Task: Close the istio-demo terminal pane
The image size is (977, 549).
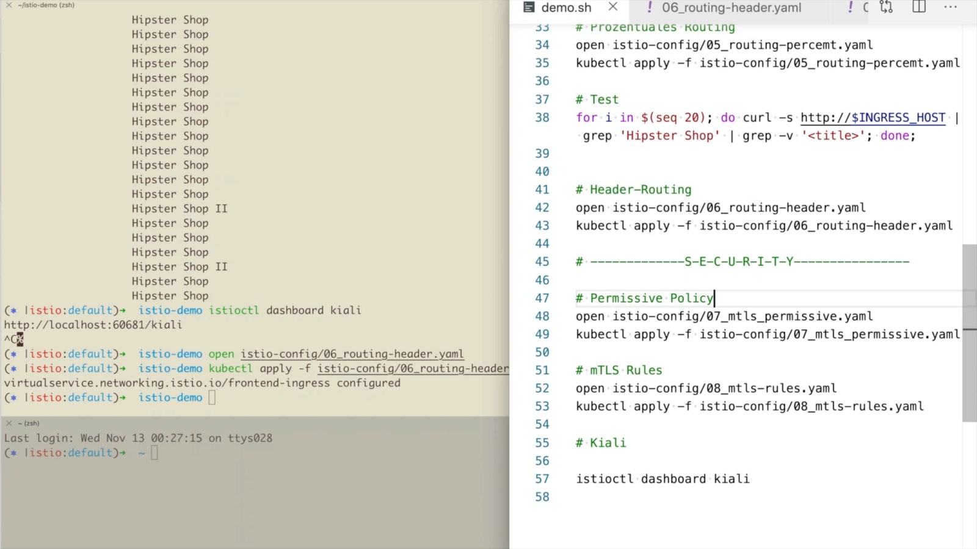Action: click(9, 5)
